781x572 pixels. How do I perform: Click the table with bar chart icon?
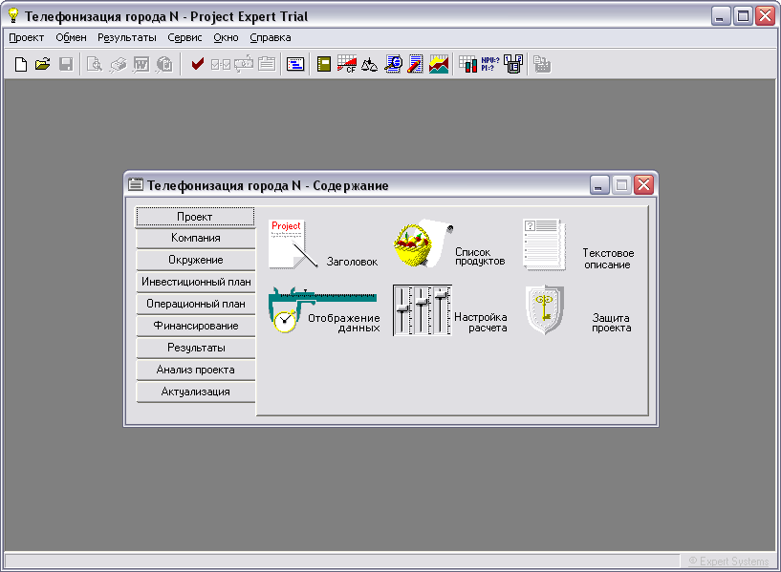point(467,64)
